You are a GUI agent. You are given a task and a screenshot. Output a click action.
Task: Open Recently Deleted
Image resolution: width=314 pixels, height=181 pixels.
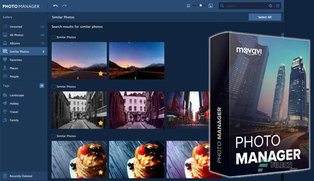[x=24, y=176]
